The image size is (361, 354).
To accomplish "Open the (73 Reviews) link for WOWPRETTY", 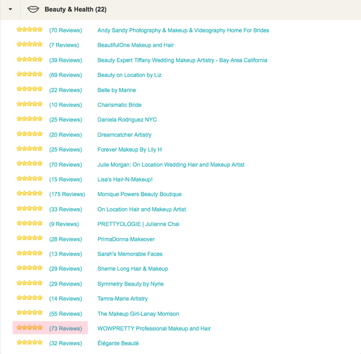I will point(65,328).
